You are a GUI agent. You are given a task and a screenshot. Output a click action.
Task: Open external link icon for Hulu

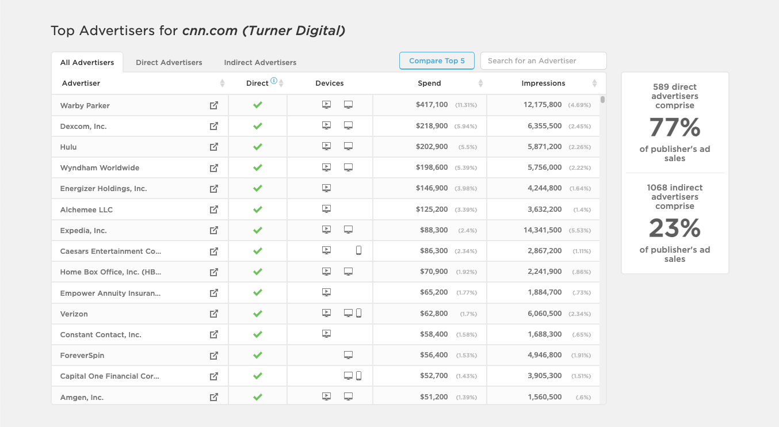(x=214, y=147)
